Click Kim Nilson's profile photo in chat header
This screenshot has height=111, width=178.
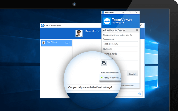click(x=79, y=33)
